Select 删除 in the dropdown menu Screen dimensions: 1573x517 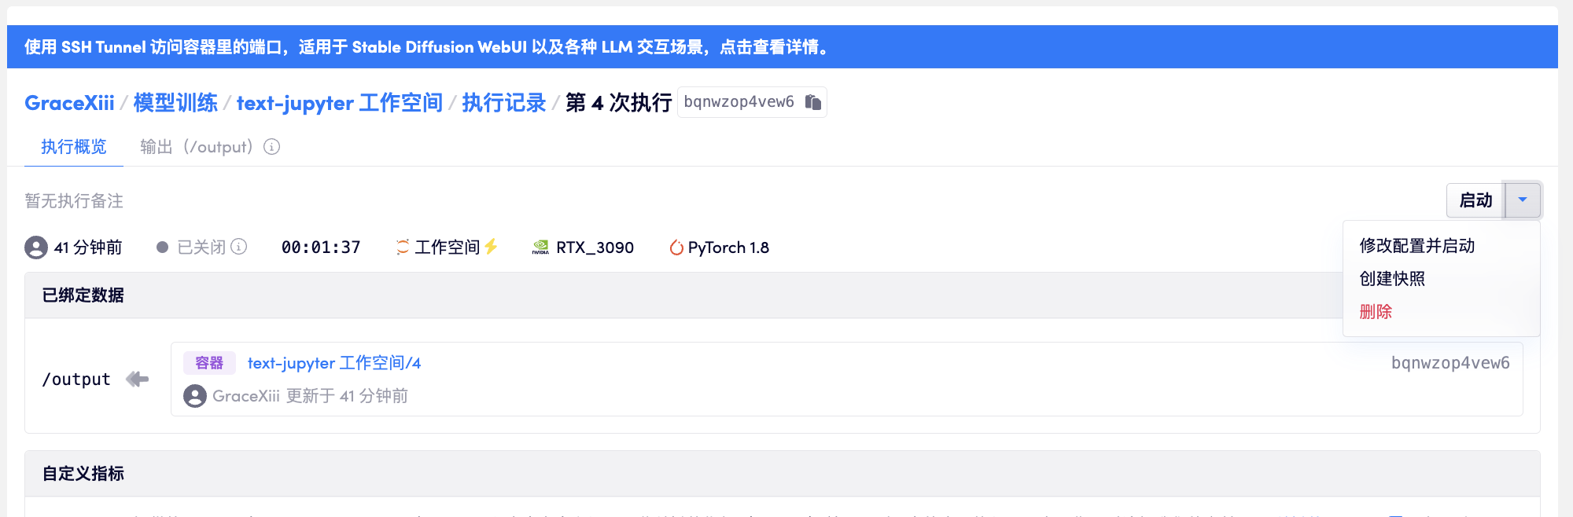pos(1376,312)
